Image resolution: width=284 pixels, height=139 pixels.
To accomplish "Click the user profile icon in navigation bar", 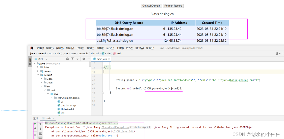I will 278,54.
